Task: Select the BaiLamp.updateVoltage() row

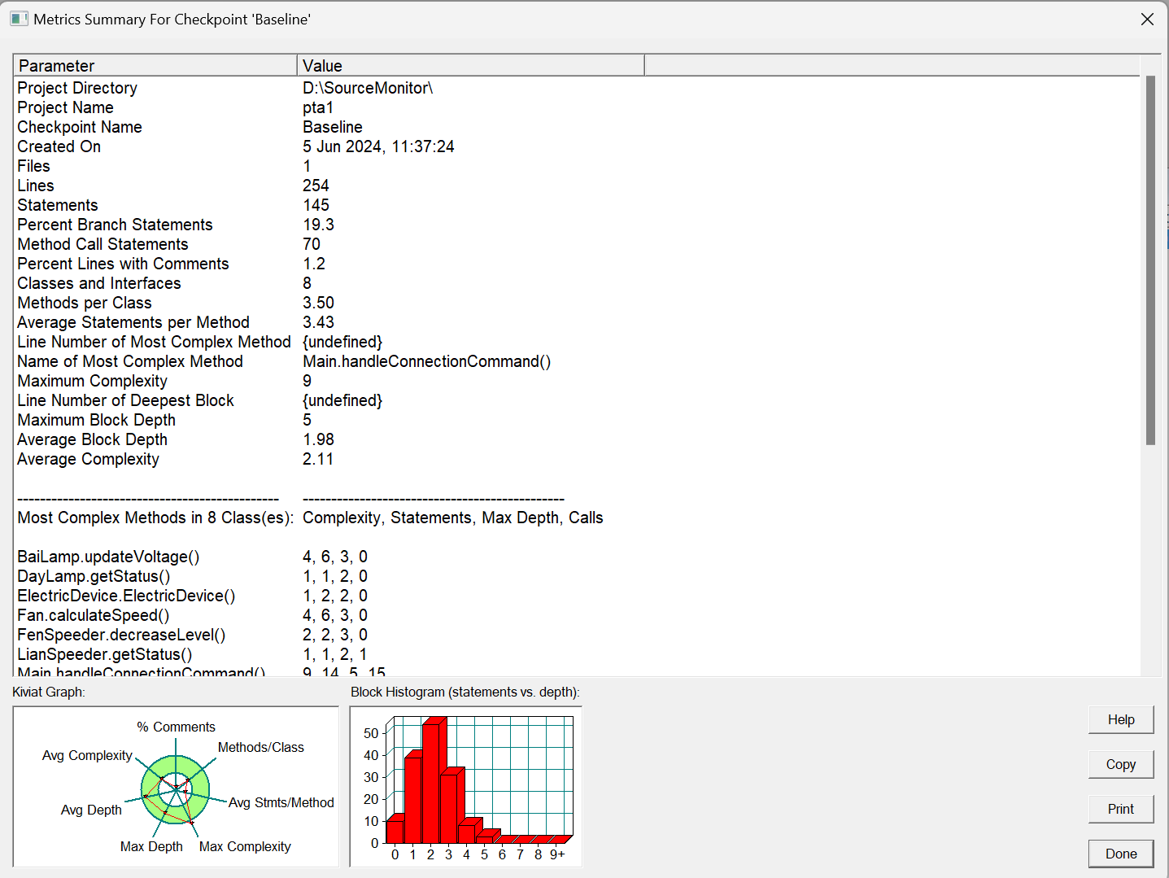Action: (x=576, y=557)
